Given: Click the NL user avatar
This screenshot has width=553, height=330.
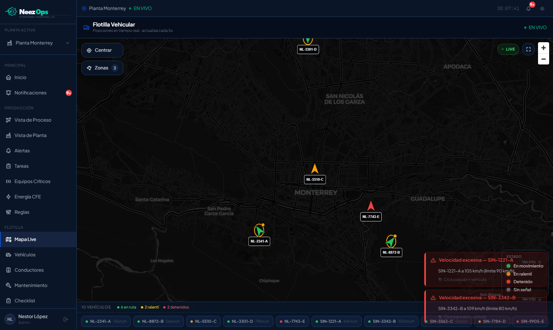Looking at the screenshot, I should point(10,319).
